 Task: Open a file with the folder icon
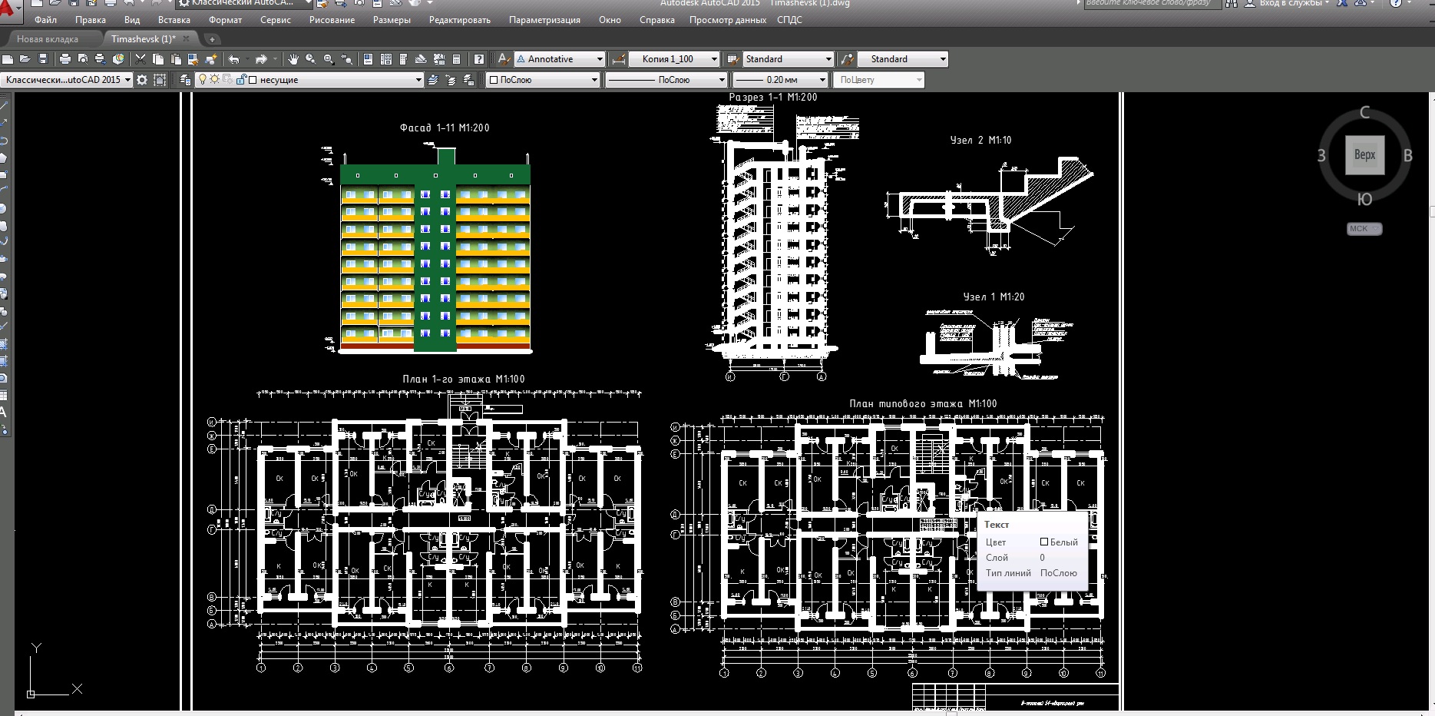[25, 58]
